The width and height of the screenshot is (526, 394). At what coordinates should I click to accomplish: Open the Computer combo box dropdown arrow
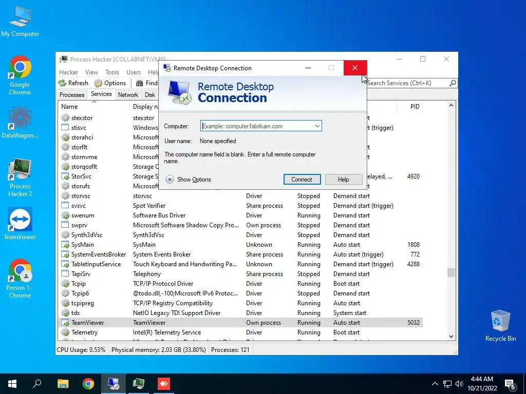pyautogui.click(x=317, y=126)
